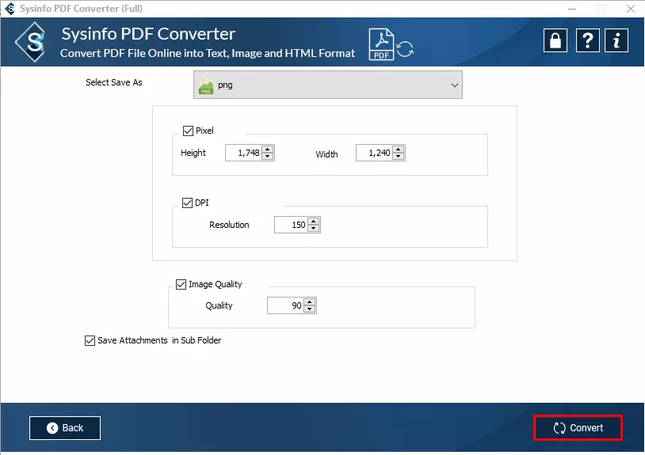
Task: Click the lock activation icon
Action: 555,40
